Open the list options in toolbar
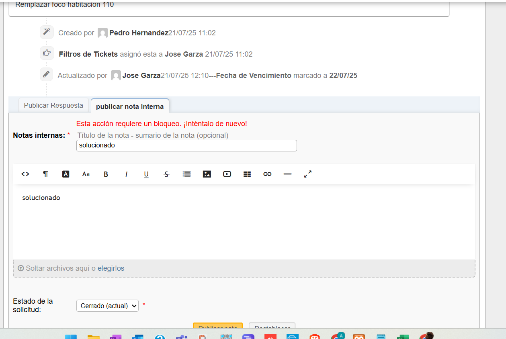The height and width of the screenshot is (339, 506). coord(186,174)
